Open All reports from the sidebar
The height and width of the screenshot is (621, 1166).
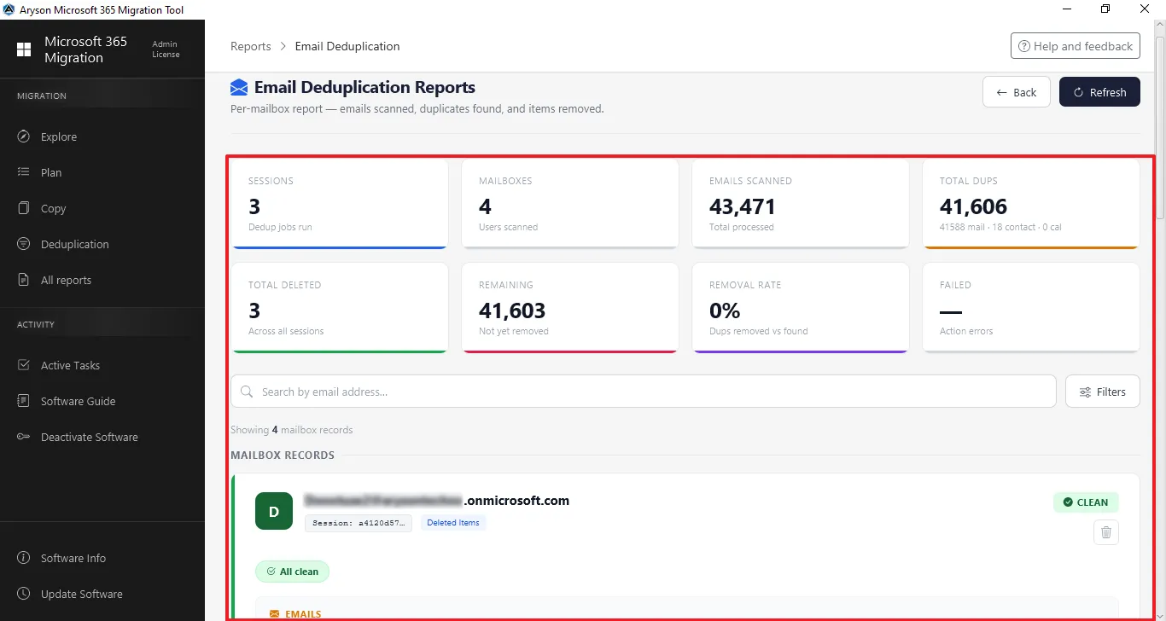point(66,280)
